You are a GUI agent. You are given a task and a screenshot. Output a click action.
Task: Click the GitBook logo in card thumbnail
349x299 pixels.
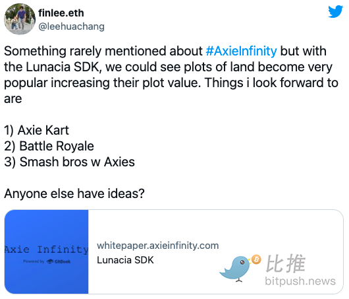coord(59,261)
